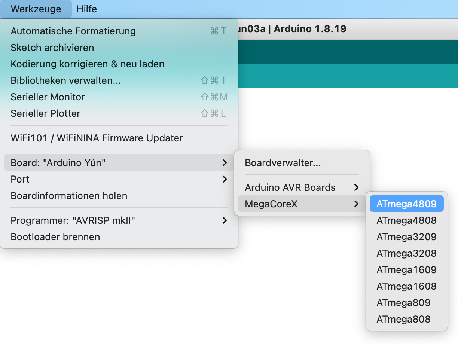Select the ATmega4809 board
The width and height of the screenshot is (458, 345).
click(407, 204)
